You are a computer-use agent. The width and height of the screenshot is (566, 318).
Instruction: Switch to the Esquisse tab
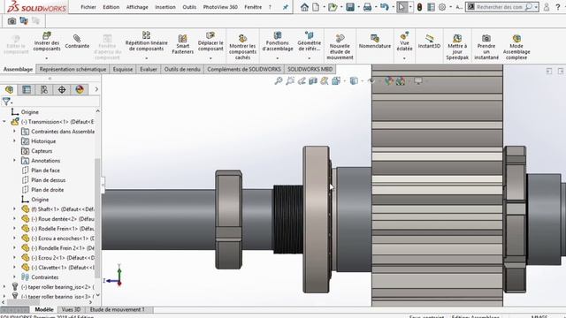tap(123, 69)
